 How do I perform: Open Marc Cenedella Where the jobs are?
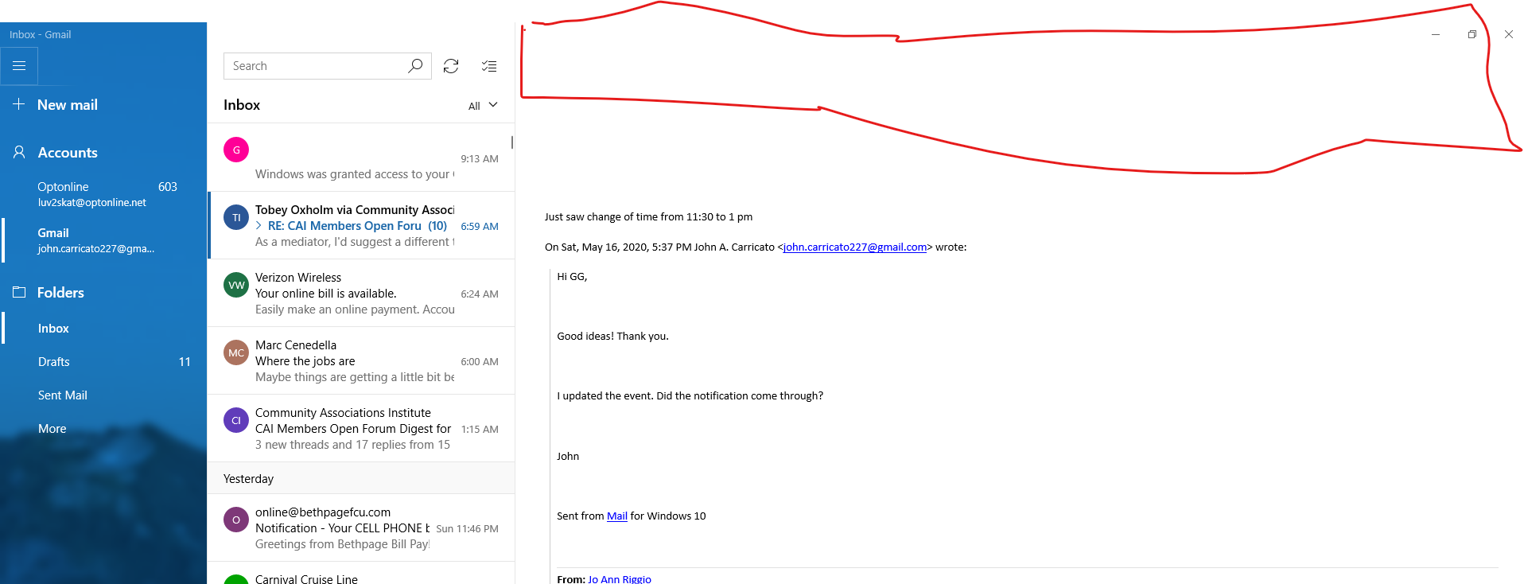(x=361, y=360)
